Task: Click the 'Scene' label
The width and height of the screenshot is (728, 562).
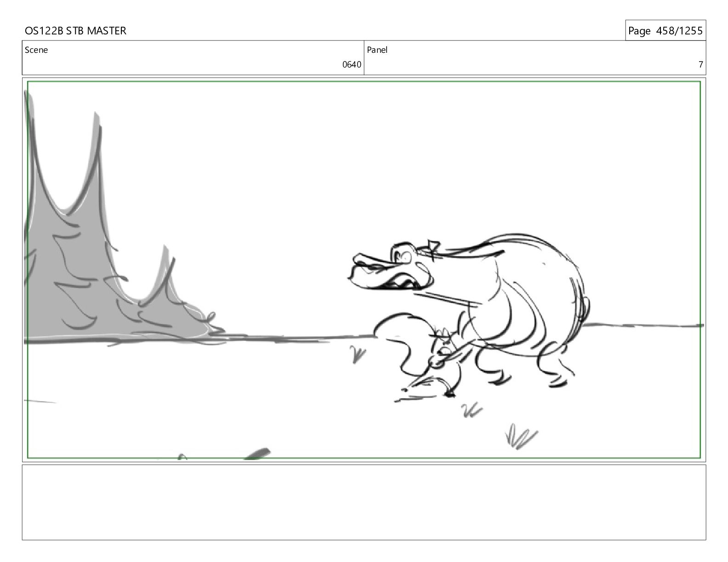Action: [36, 50]
